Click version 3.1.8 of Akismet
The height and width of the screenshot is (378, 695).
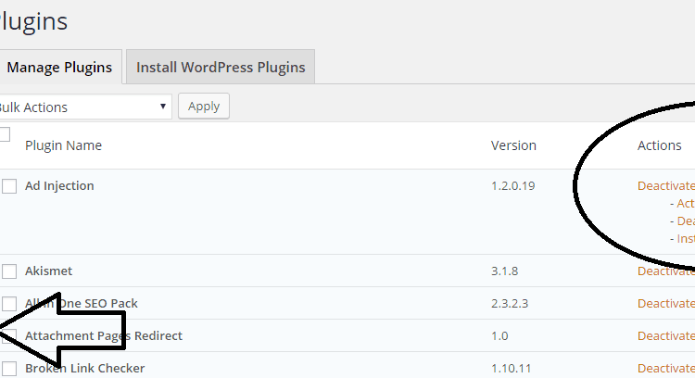pyautogui.click(x=504, y=271)
